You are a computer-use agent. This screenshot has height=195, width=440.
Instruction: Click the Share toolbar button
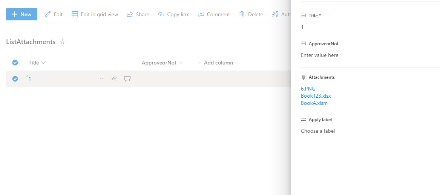pyautogui.click(x=138, y=14)
